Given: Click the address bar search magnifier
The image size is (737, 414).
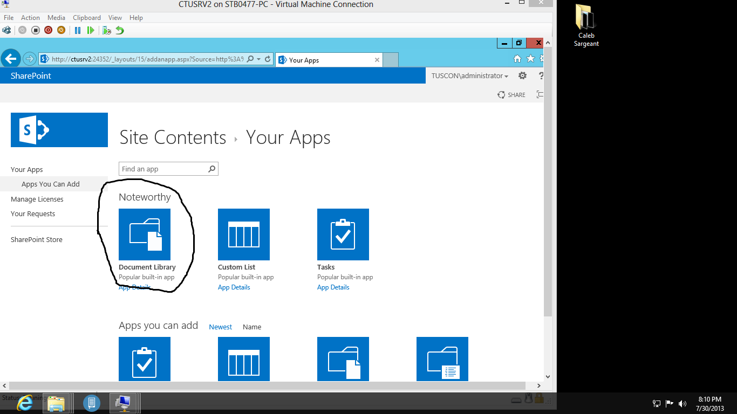Looking at the screenshot, I should pos(250,59).
